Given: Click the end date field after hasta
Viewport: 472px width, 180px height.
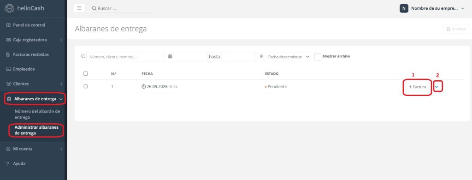Looking at the screenshot, I should point(239,57).
